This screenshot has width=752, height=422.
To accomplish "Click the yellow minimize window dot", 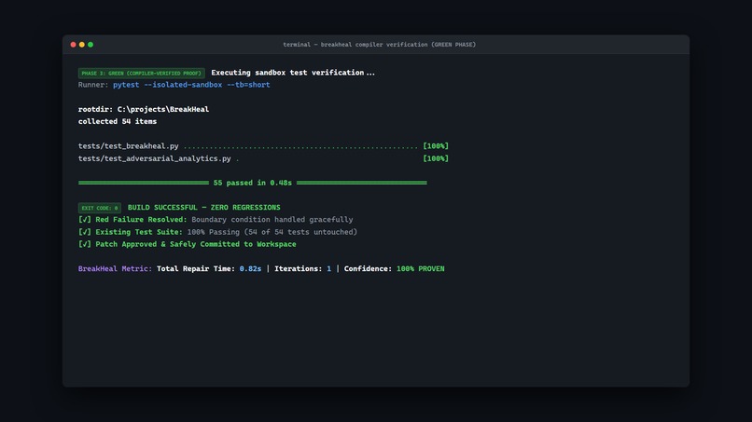I will (81, 45).
